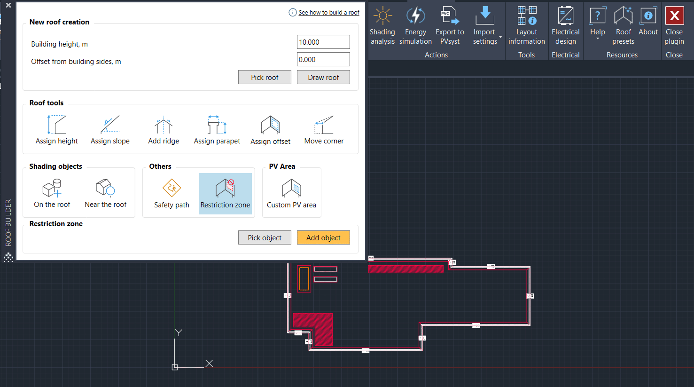Screen dimensions: 694x387
Task: Add a shading object Near the roof
Action: point(106,193)
